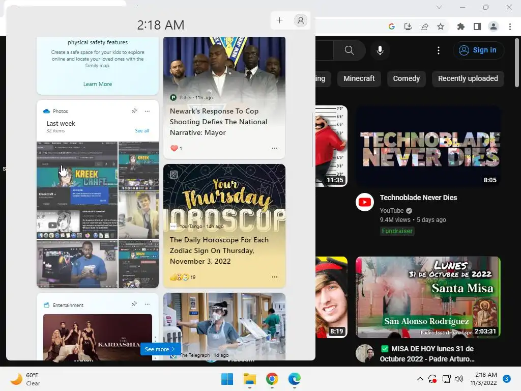This screenshot has width=521, height=391.
Task: Open volume control in system tray
Action: (459, 379)
